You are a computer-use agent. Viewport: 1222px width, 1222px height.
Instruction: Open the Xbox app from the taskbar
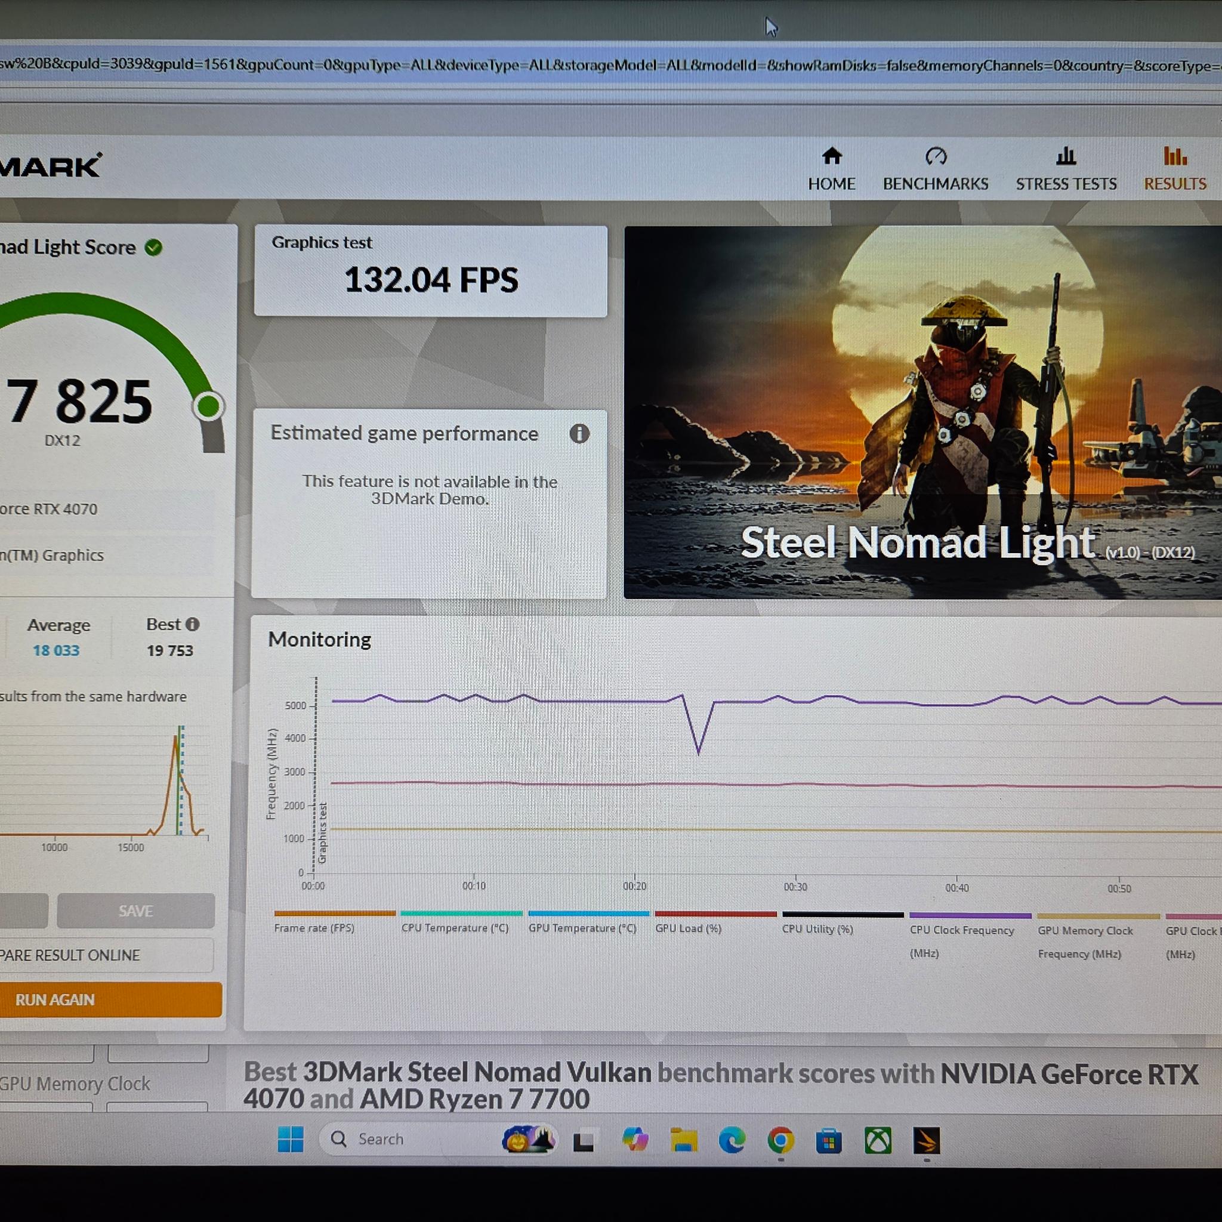[878, 1141]
